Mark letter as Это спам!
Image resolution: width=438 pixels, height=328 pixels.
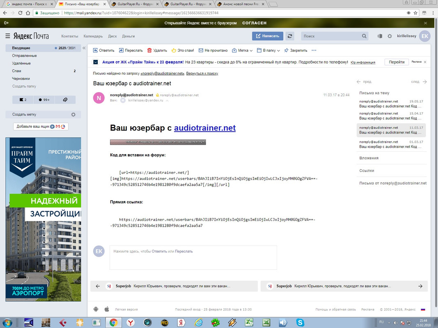coord(183,50)
